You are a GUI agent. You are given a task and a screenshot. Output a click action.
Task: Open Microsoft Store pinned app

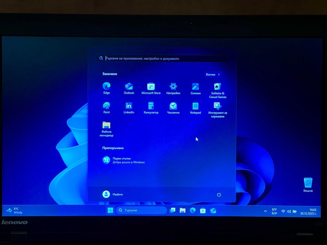click(x=151, y=89)
